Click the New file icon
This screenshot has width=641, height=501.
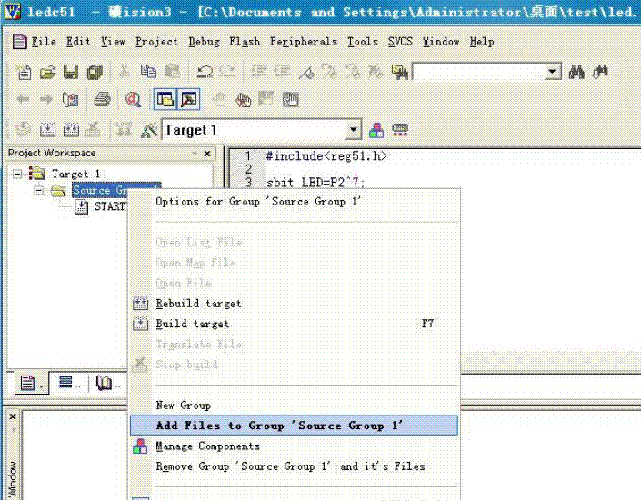24,72
